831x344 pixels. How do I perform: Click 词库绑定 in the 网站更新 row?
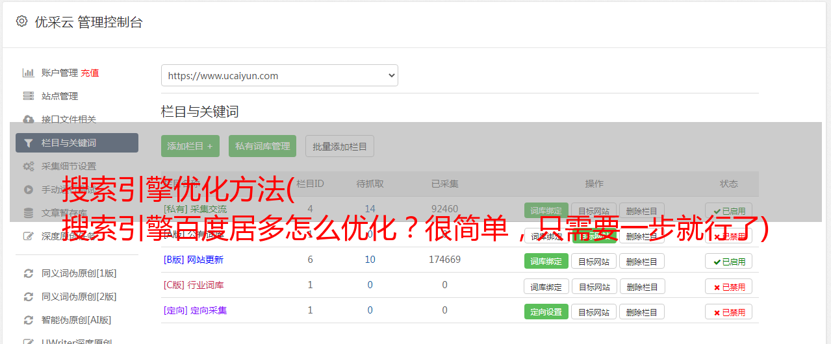click(546, 261)
